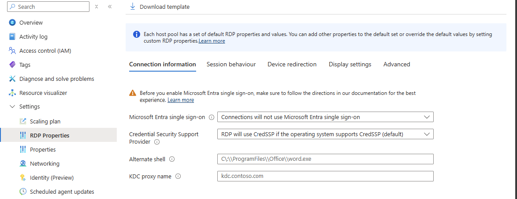
Task: Click the Resource visualizer icon
Action: point(12,93)
